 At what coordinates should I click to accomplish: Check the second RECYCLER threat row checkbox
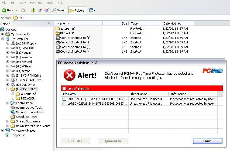coord(64,104)
